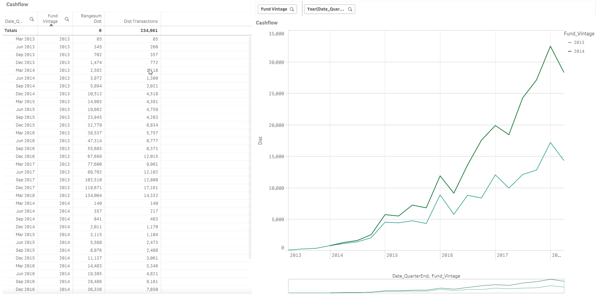The width and height of the screenshot is (596, 299).
Task: Click the Rangesum value 119,671
Action: pos(93,188)
